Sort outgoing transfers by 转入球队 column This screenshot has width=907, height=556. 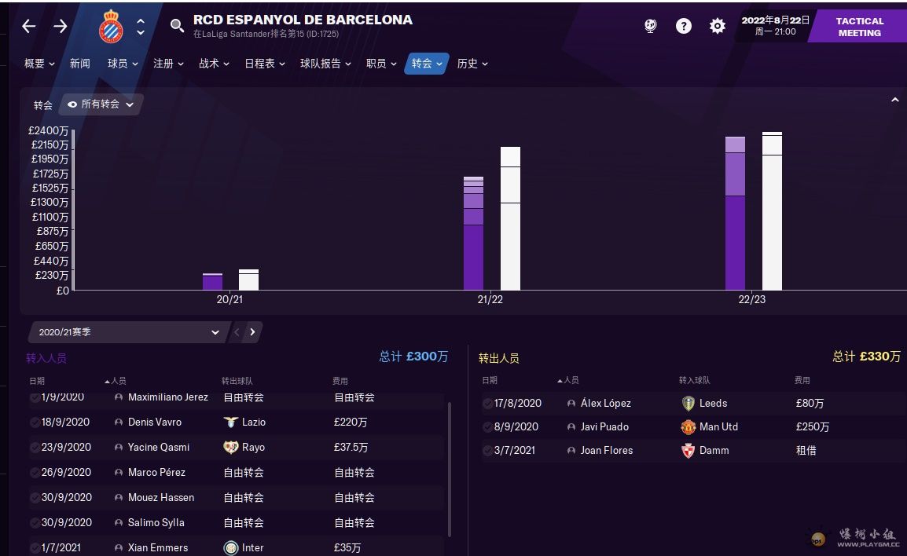[694, 380]
